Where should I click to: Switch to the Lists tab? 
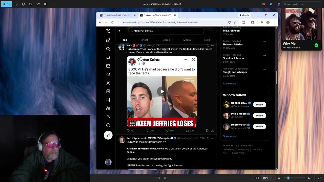pyautogui.click(x=207, y=40)
